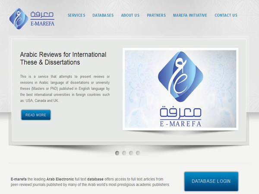Screen dimensions: 259x194
Task: Select the first slider dot
Action: coord(117,153)
